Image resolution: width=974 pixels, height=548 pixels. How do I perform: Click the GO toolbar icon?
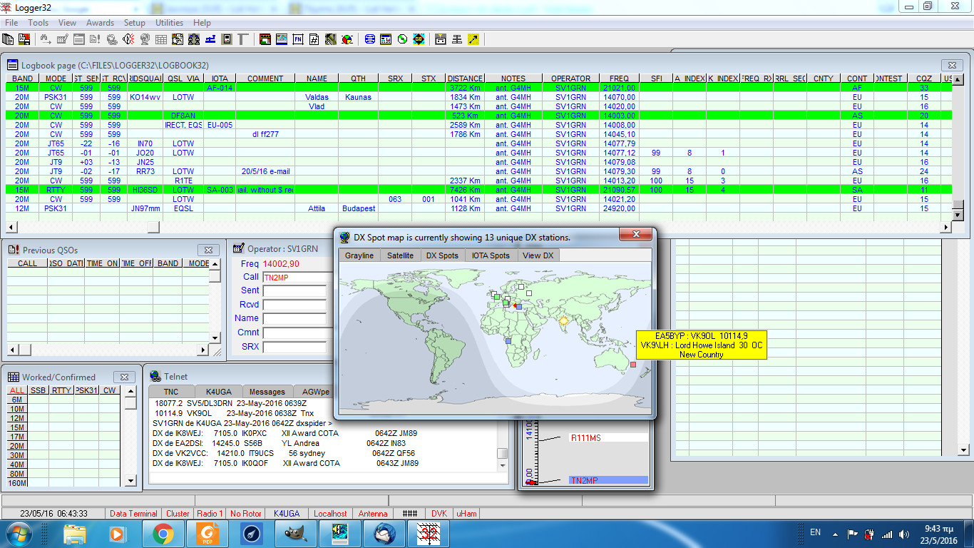[x=419, y=39]
